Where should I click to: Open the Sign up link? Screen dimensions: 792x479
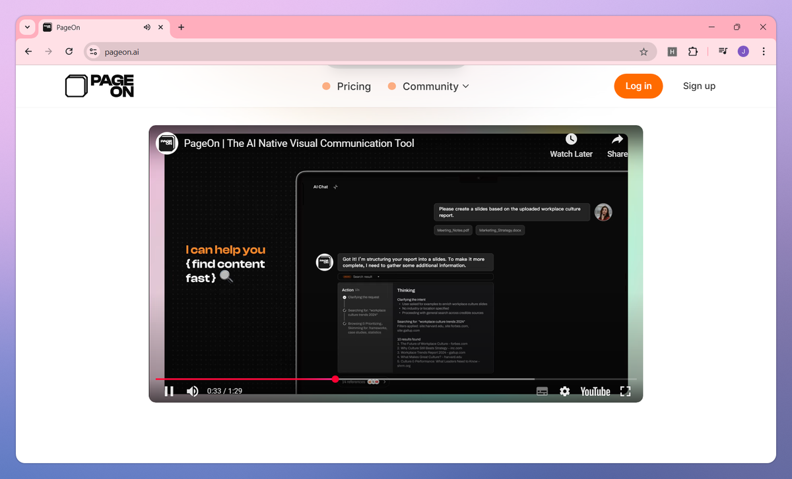(699, 86)
